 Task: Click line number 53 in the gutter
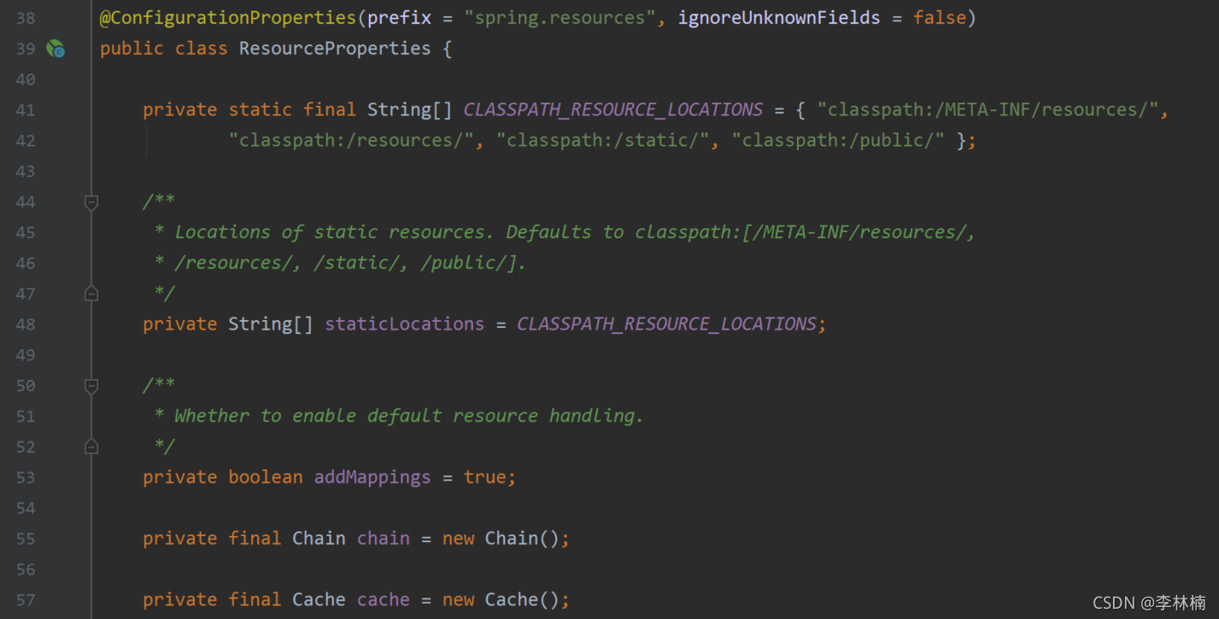pyautogui.click(x=26, y=477)
